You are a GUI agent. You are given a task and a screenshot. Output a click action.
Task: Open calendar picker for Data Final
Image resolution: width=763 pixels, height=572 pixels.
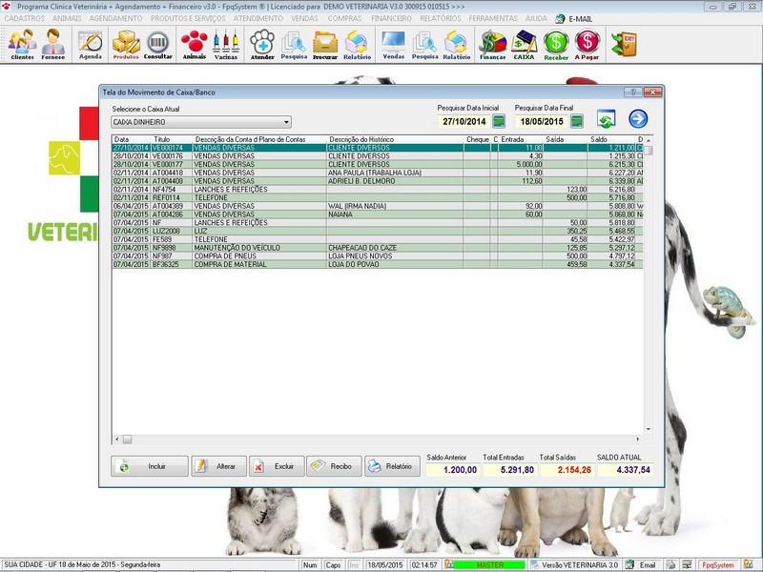[577, 121]
